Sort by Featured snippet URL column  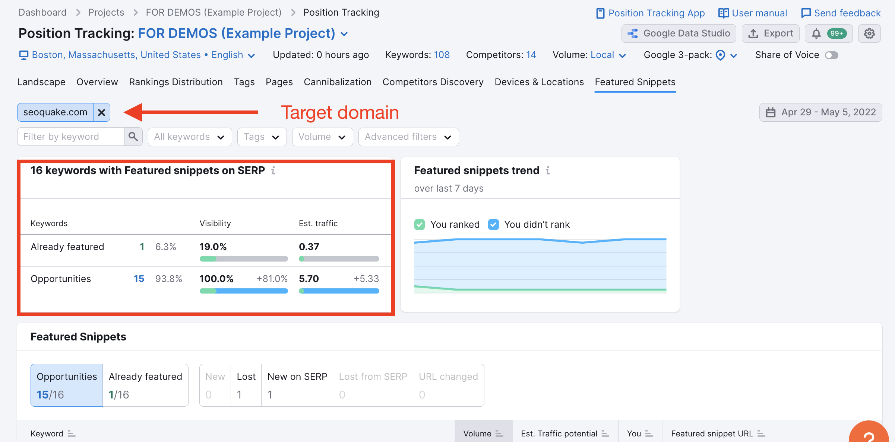coord(718,433)
